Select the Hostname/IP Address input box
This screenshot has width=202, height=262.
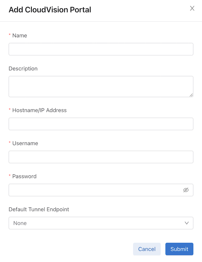101,124
